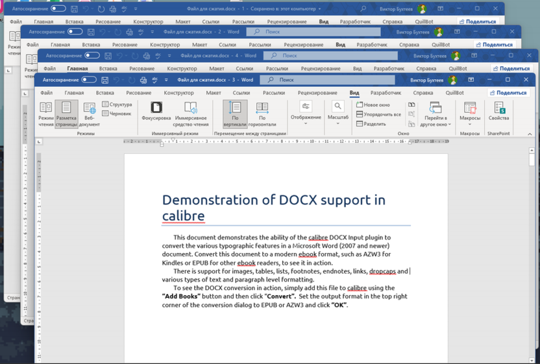Switch to Режим чтения view
The width and height of the screenshot is (540, 364).
pos(46,114)
